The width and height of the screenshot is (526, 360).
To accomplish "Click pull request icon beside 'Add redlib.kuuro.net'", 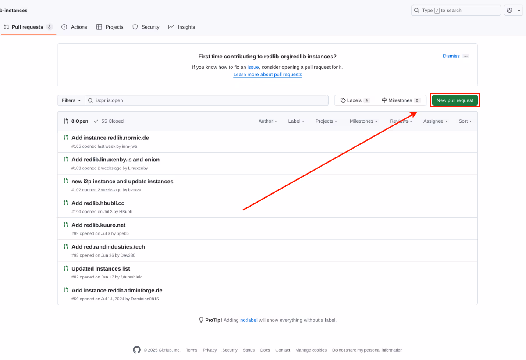I will click(66, 225).
